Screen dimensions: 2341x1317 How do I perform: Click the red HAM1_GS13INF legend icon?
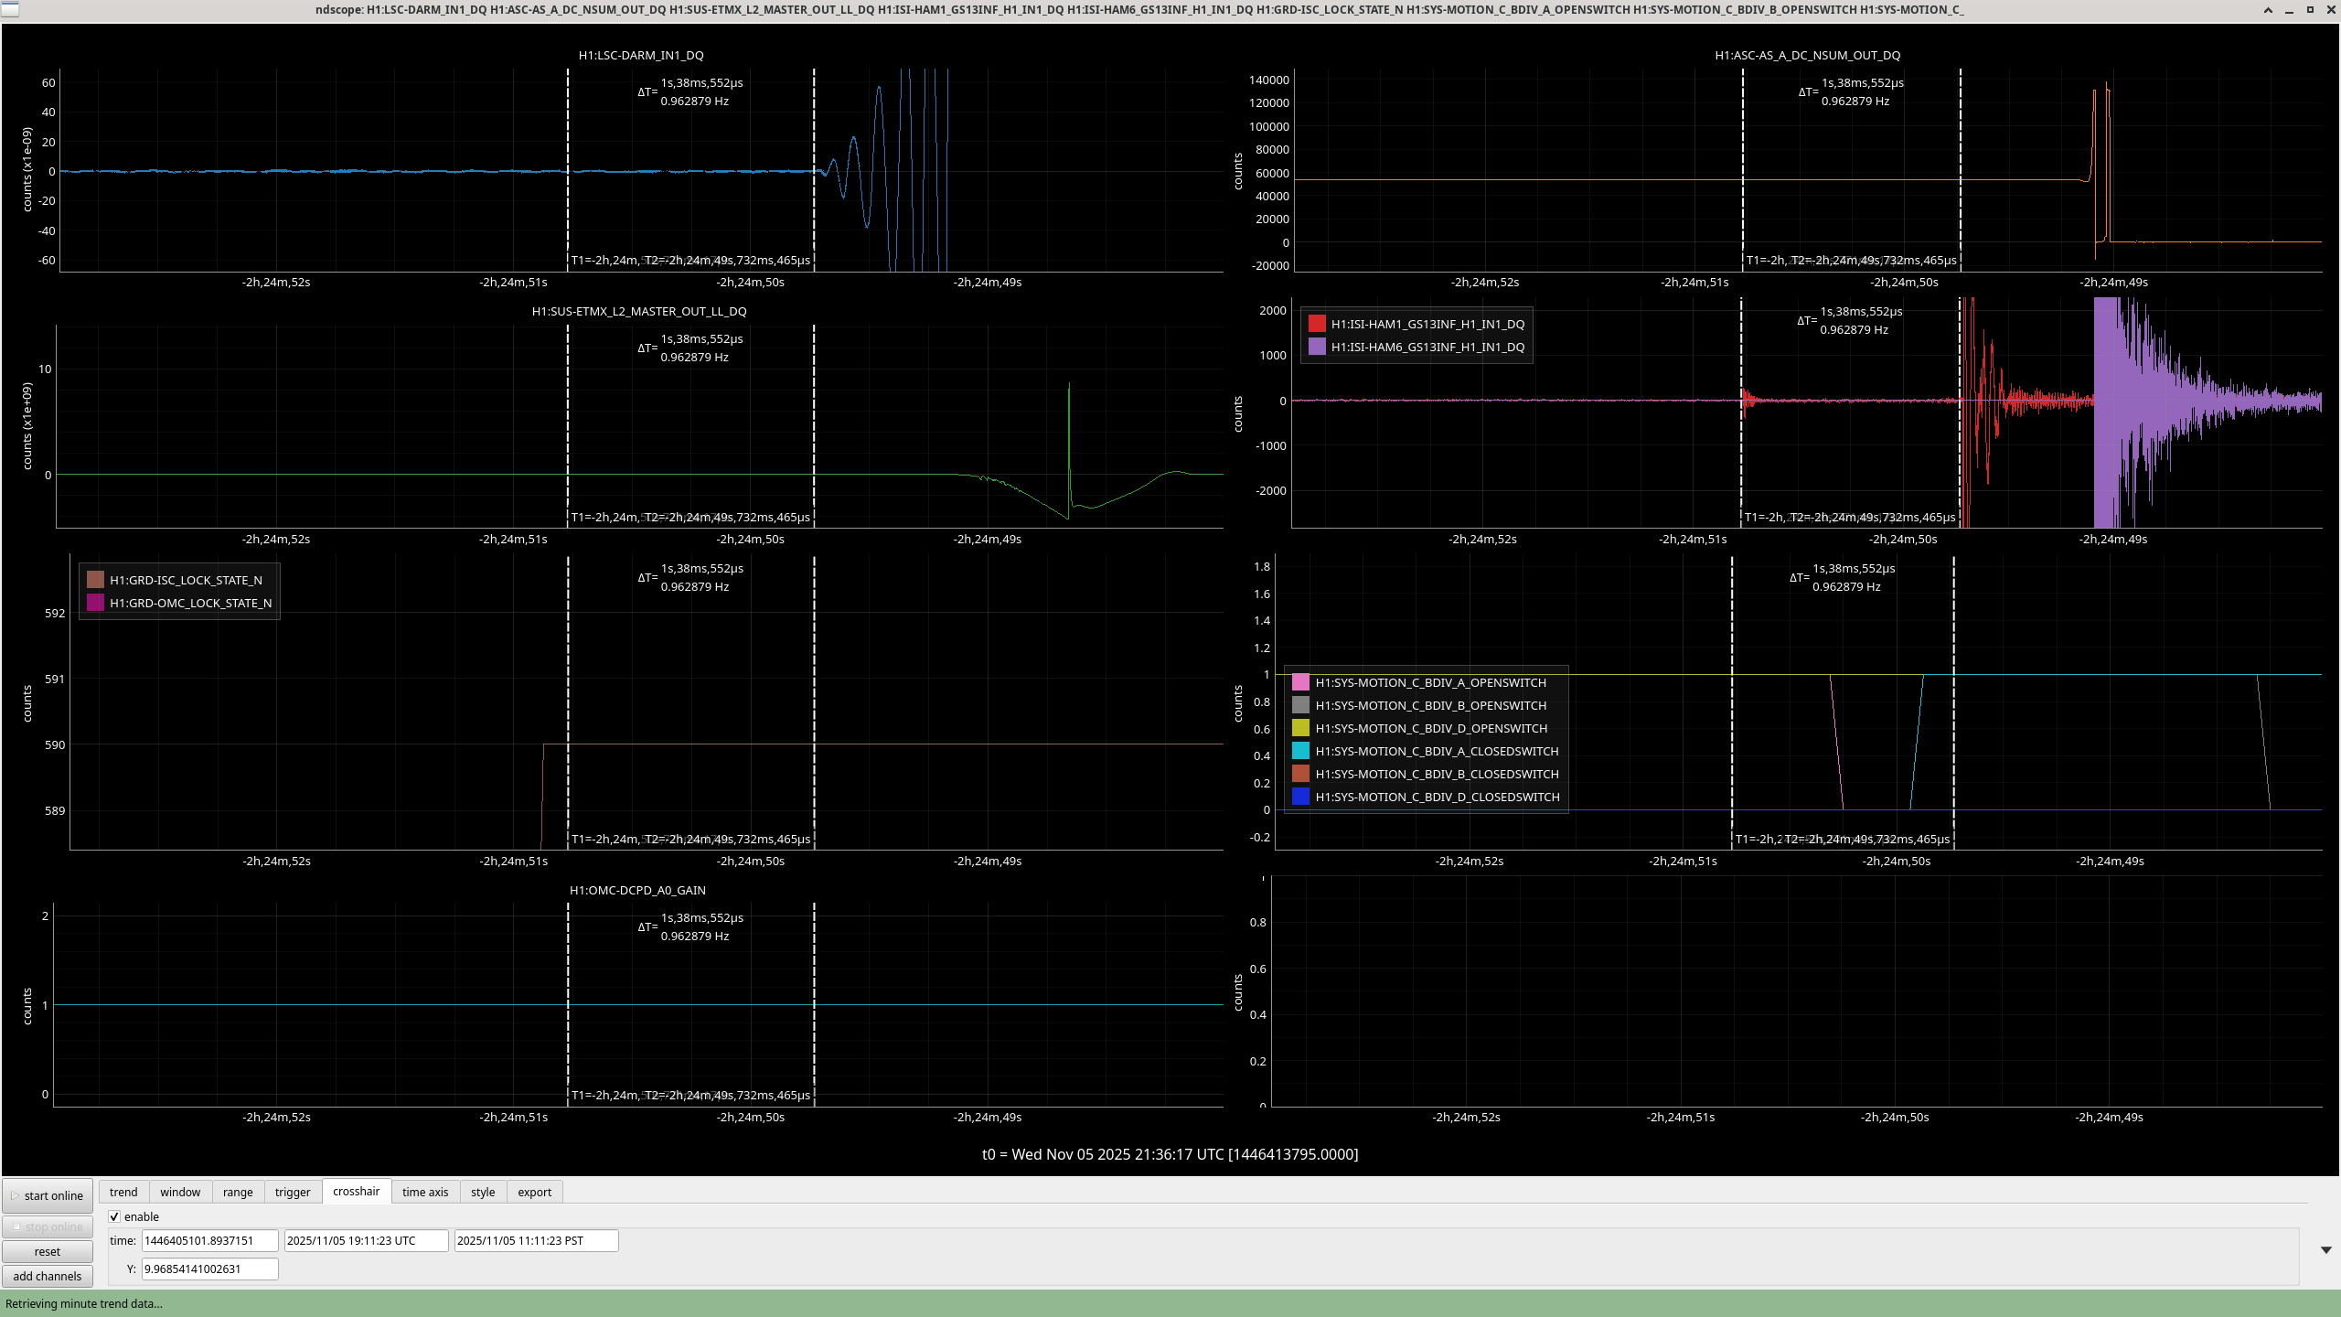(x=1317, y=324)
